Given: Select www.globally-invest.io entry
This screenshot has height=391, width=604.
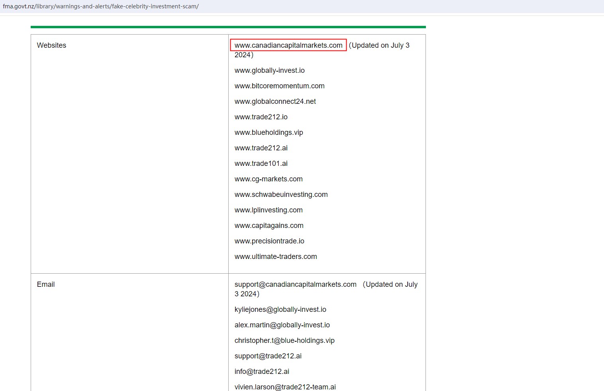Looking at the screenshot, I should coord(270,70).
